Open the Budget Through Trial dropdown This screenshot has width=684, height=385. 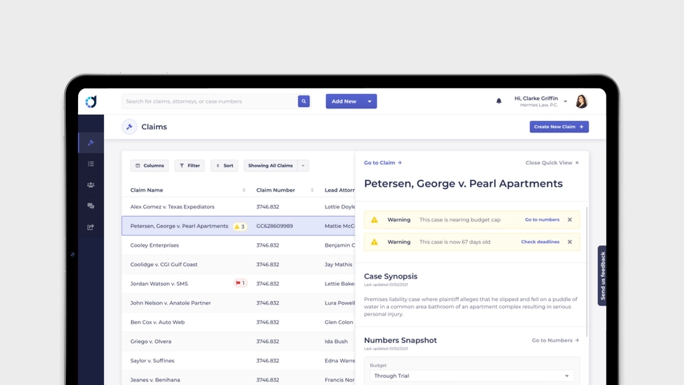pyautogui.click(x=471, y=376)
